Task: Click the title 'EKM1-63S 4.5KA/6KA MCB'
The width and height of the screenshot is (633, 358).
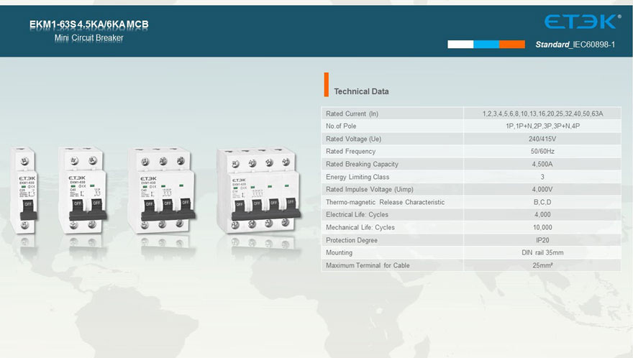Action: (x=88, y=24)
